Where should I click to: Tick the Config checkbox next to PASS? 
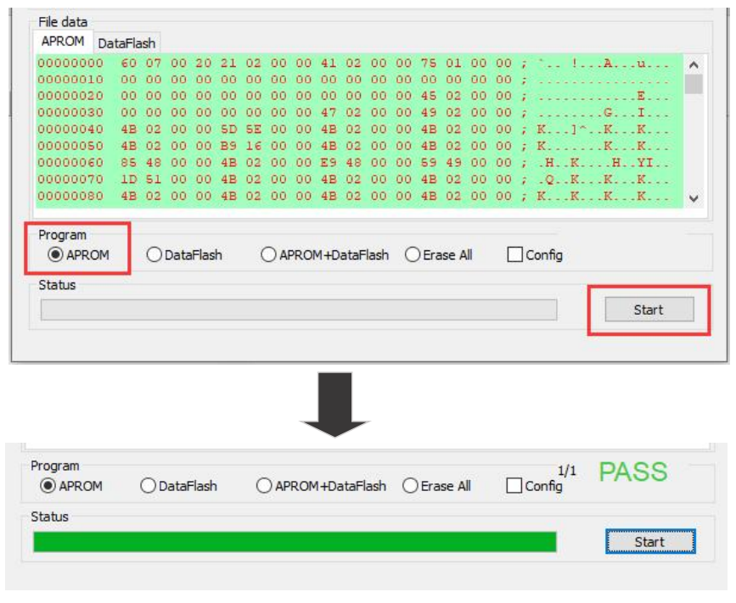514,486
